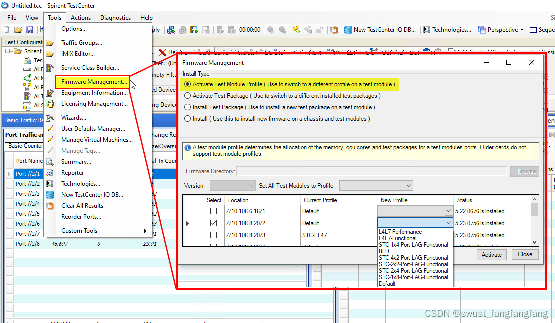Click the Summary magnifier menu icon
555x323 pixels.
pyautogui.click(x=50, y=162)
